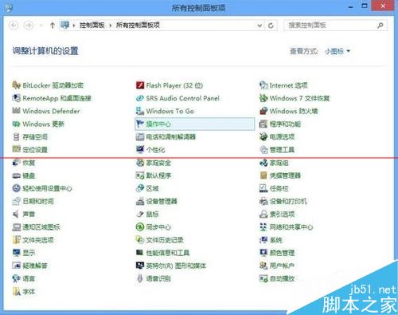Screen dimensions: 398x315
Task: Open 电话和调制解调器 item
Action: pyautogui.click(x=166, y=137)
